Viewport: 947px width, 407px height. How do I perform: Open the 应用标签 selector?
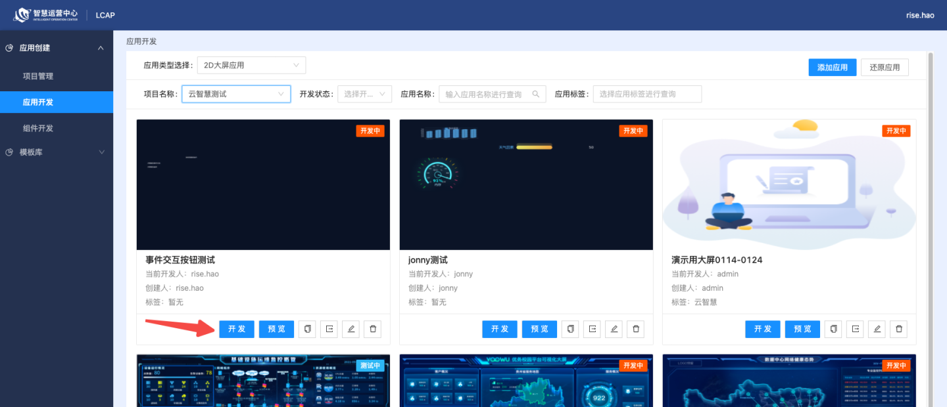[647, 94]
